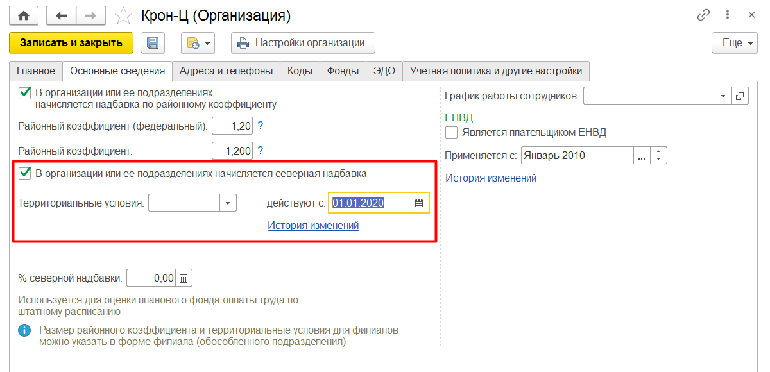This screenshot has width=770, height=372.
Task: Expand the Территориальные условия dropdown
Action: (x=228, y=203)
